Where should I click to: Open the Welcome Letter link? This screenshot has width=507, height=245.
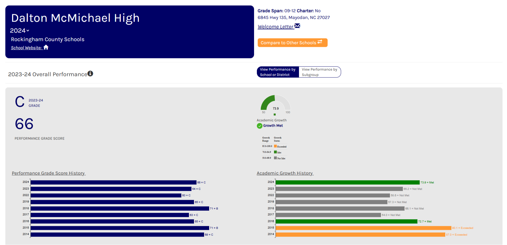(275, 27)
